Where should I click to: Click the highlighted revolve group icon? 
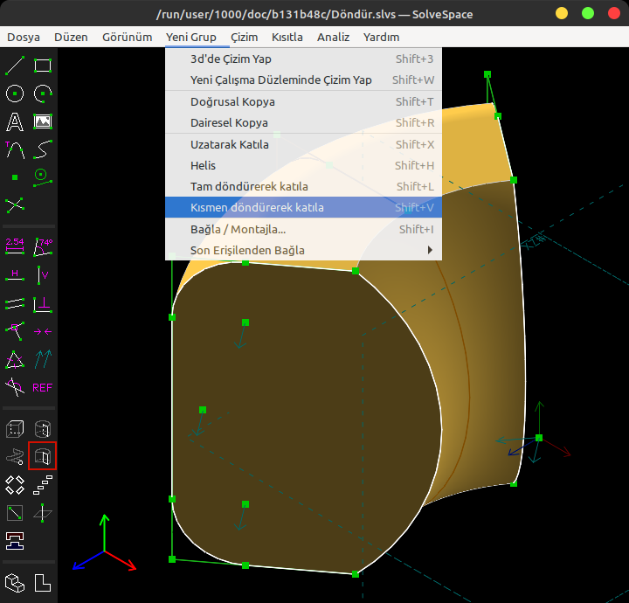click(43, 456)
